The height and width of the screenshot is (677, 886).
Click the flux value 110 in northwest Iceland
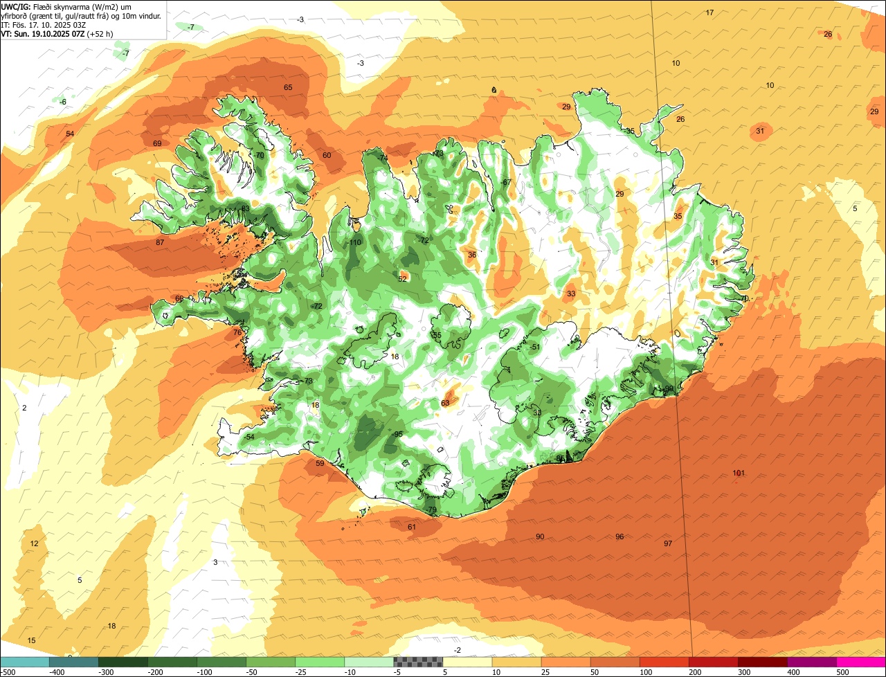[x=356, y=242]
